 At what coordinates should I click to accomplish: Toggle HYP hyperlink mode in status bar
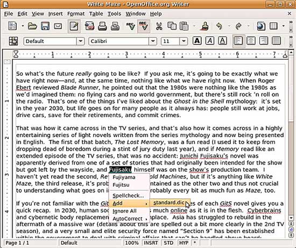click(x=184, y=243)
